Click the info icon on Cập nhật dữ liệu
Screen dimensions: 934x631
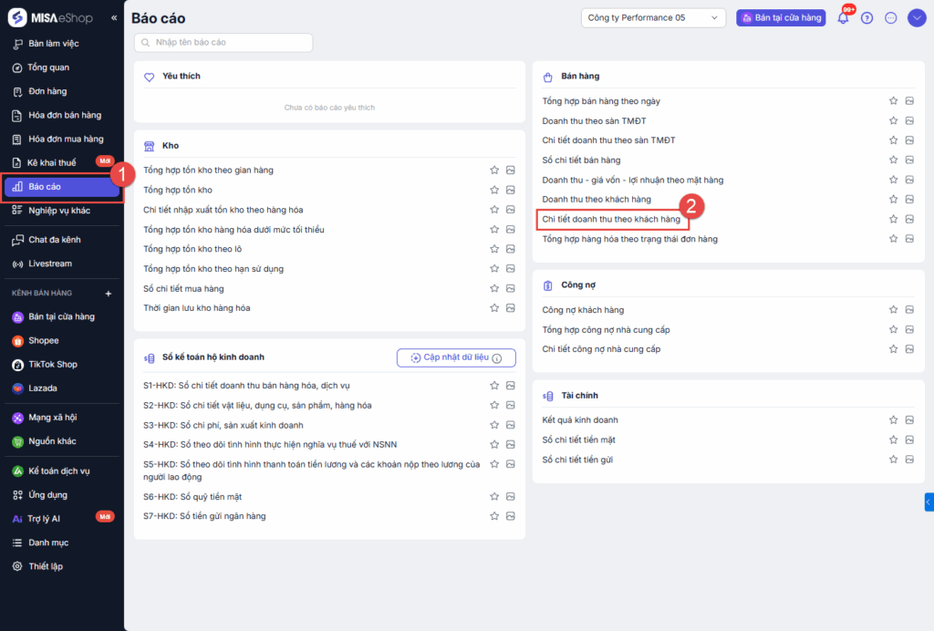497,358
